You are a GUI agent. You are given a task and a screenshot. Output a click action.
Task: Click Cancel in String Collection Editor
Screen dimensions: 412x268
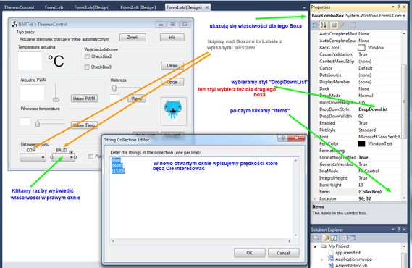283,253
